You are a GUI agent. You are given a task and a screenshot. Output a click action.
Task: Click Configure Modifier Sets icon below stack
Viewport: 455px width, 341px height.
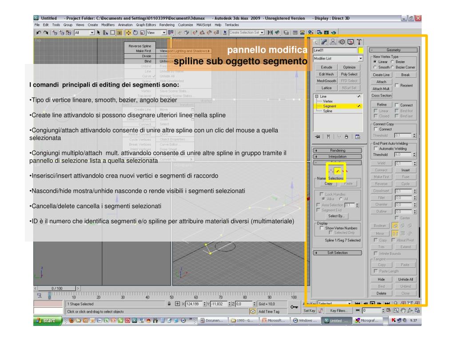[x=358, y=137]
